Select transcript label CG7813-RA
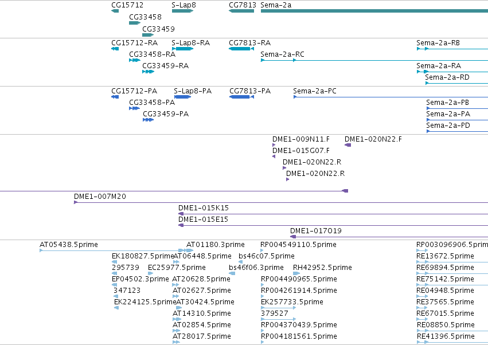 249,43
